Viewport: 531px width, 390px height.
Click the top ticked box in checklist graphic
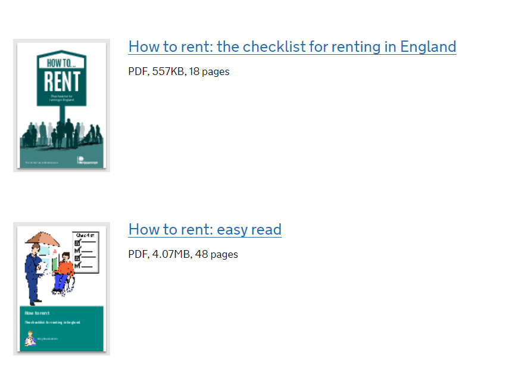77,242
